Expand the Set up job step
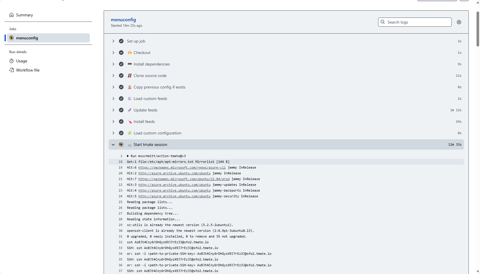Image resolution: width=480 pixels, height=274 pixels. [113, 41]
